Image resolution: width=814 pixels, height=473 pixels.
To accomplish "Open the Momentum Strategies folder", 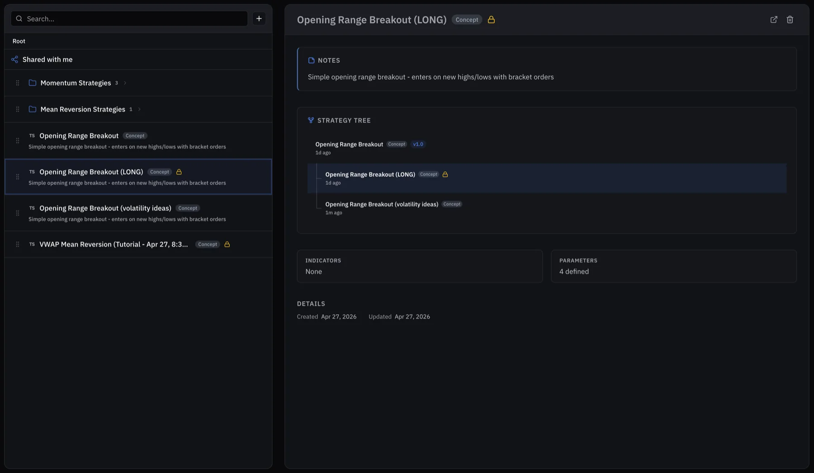I will tap(138, 83).
